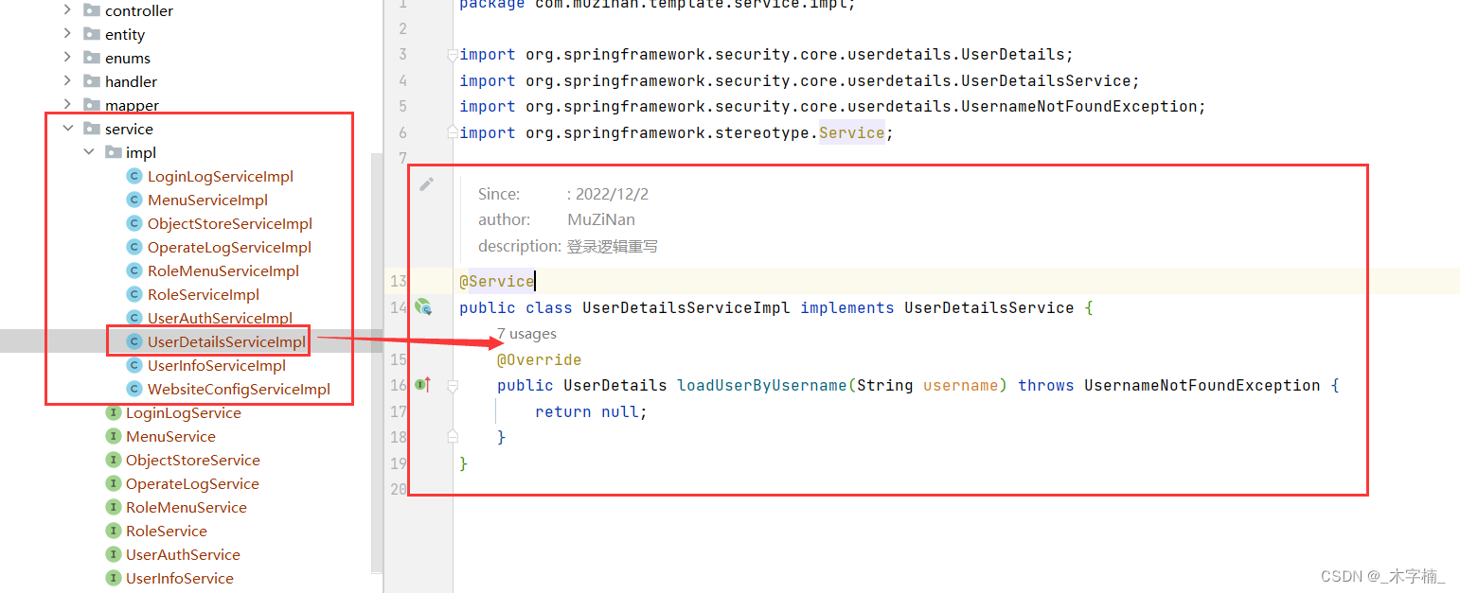Viewport: 1460px width, 593px height.
Task: Click ObjectStoreService interface icon
Action: tap(114, 460)
